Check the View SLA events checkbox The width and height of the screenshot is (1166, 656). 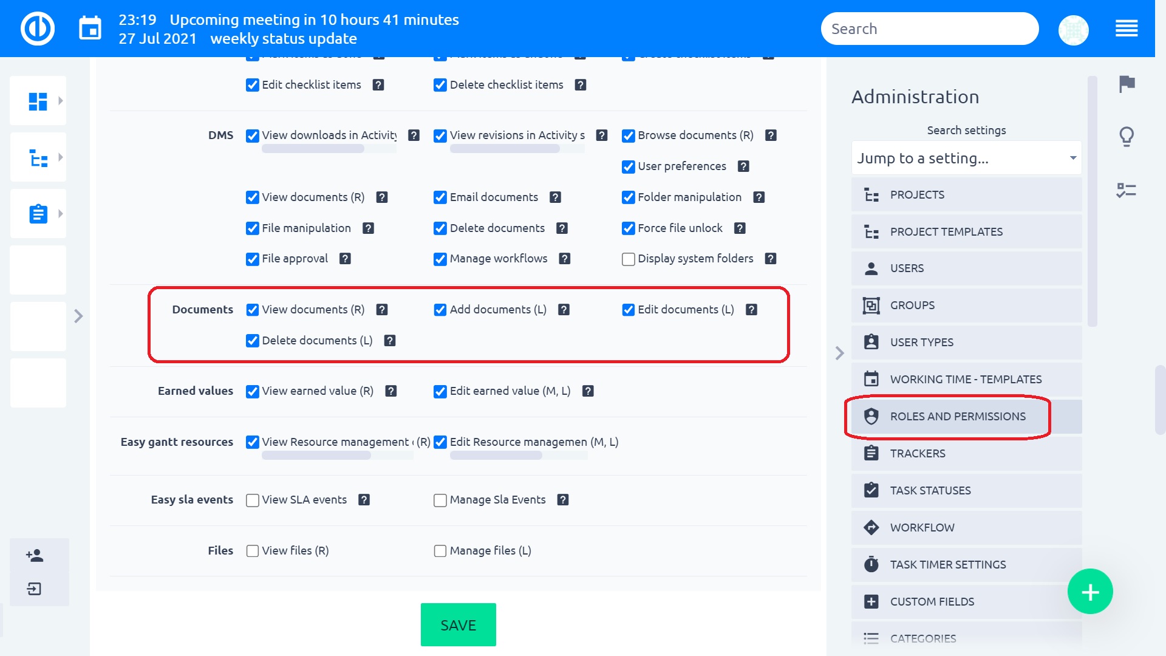(251, 500)
